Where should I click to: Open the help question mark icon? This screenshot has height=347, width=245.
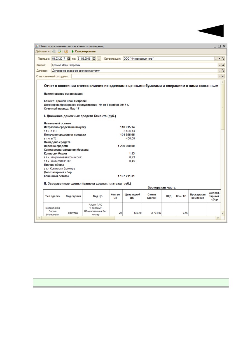[66, 52]
